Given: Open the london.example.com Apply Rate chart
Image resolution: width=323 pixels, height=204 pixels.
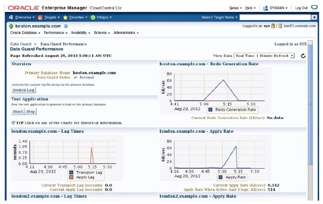Looking at the screenshot, I should click(x=215, y=158).
